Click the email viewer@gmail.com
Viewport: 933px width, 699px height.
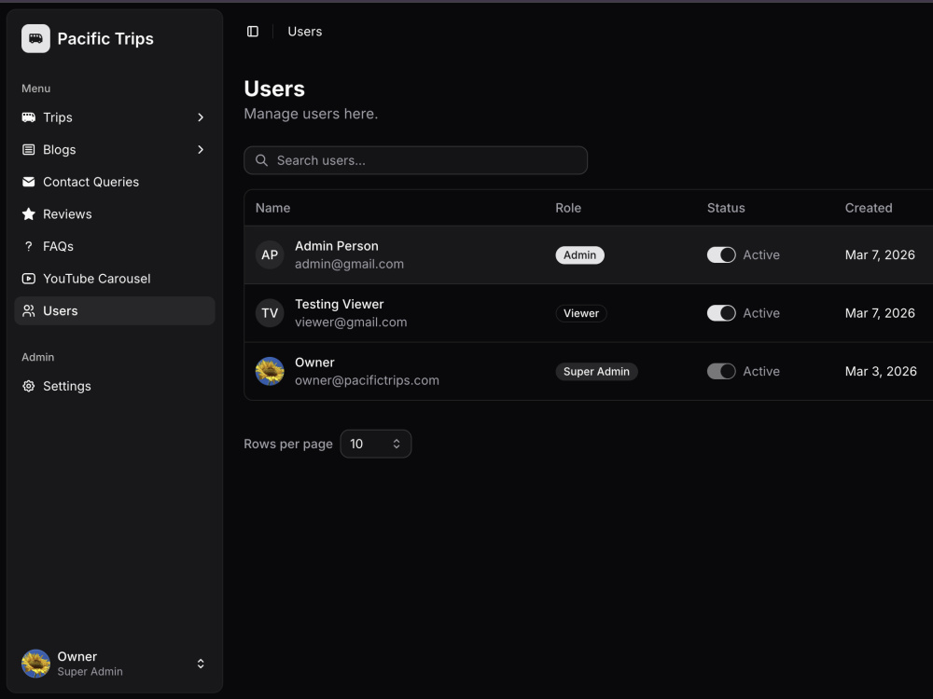[351, 322]
